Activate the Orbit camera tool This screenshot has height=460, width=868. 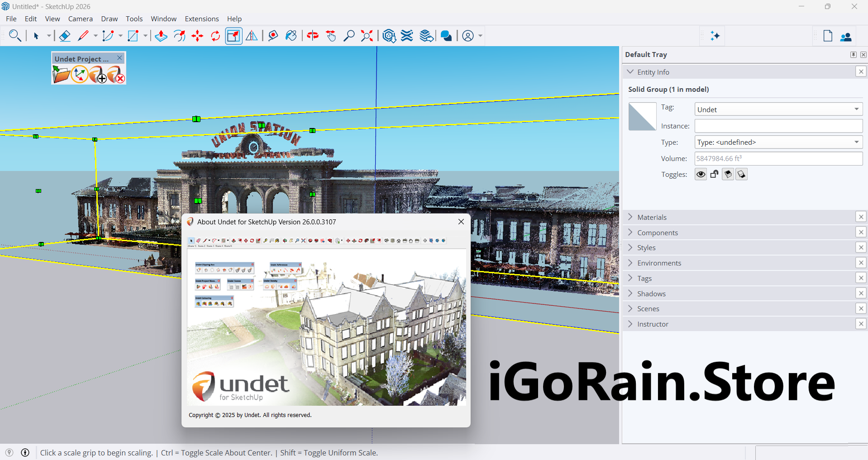pyautogui.click(x=313, y=36)
